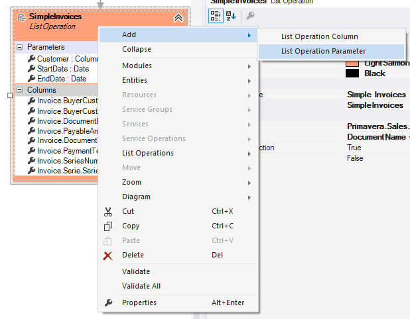Click the Copy menu entry label
Viewport: 410px width, 319px height.
pos(131,226)
